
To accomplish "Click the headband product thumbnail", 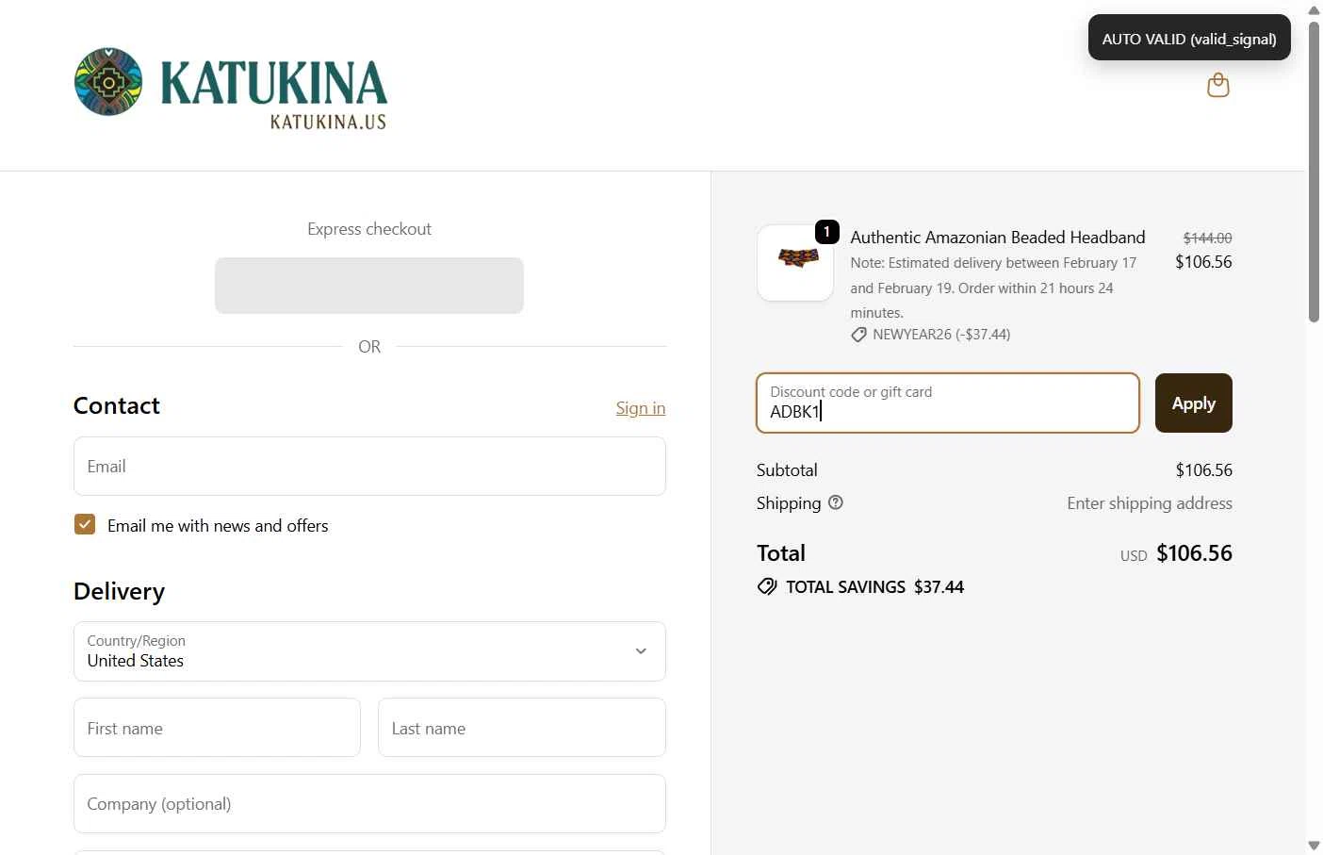I will coord(795,263).
